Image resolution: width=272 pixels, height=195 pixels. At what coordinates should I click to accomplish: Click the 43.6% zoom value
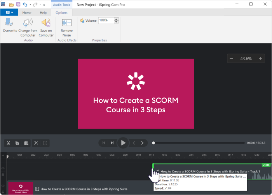[246, 59]
